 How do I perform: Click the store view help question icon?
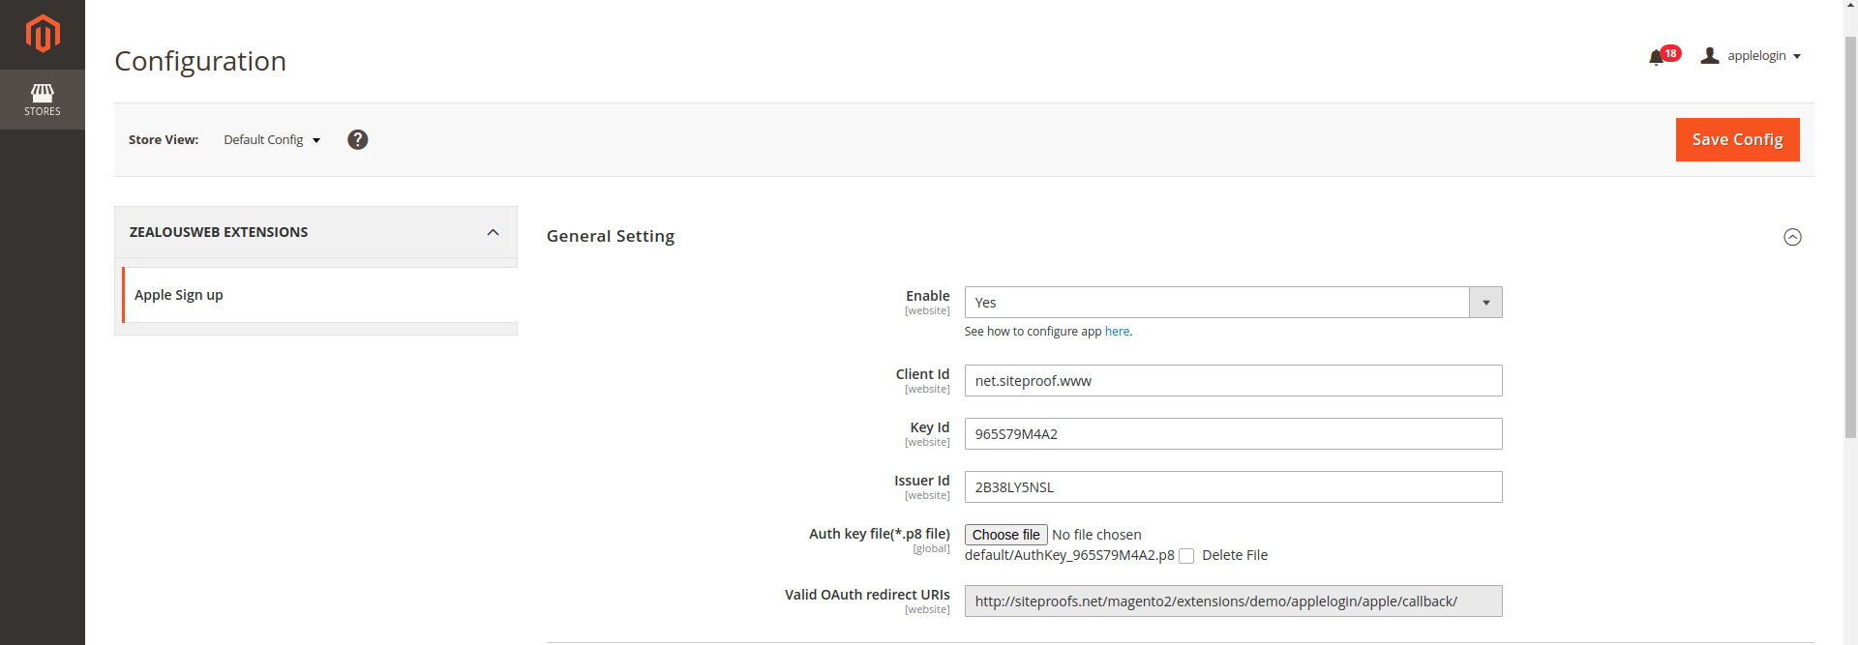[x=358, y=139]
